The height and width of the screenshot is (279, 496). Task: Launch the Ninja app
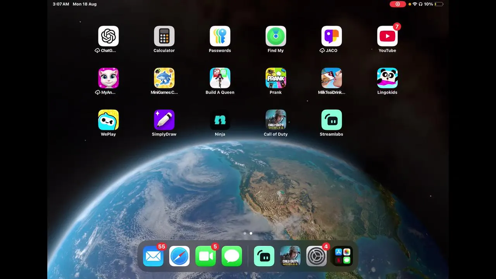(x=220, y=120)
